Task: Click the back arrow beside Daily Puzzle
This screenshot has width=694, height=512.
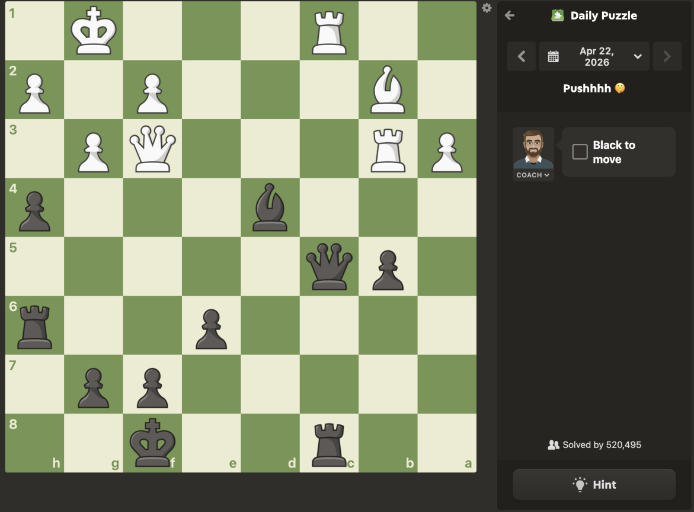Action: 510,15
